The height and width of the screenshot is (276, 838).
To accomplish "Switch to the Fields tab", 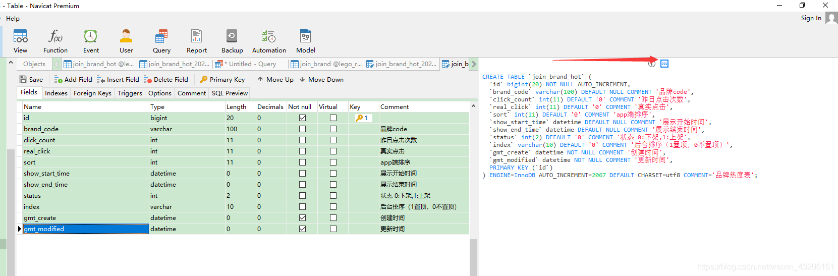I will pos(29,92).
